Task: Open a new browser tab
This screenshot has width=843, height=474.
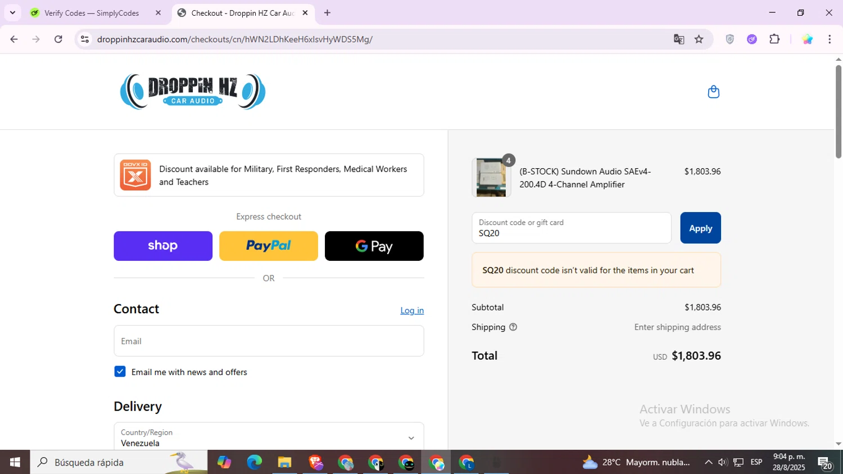Action: coord(328,13)
